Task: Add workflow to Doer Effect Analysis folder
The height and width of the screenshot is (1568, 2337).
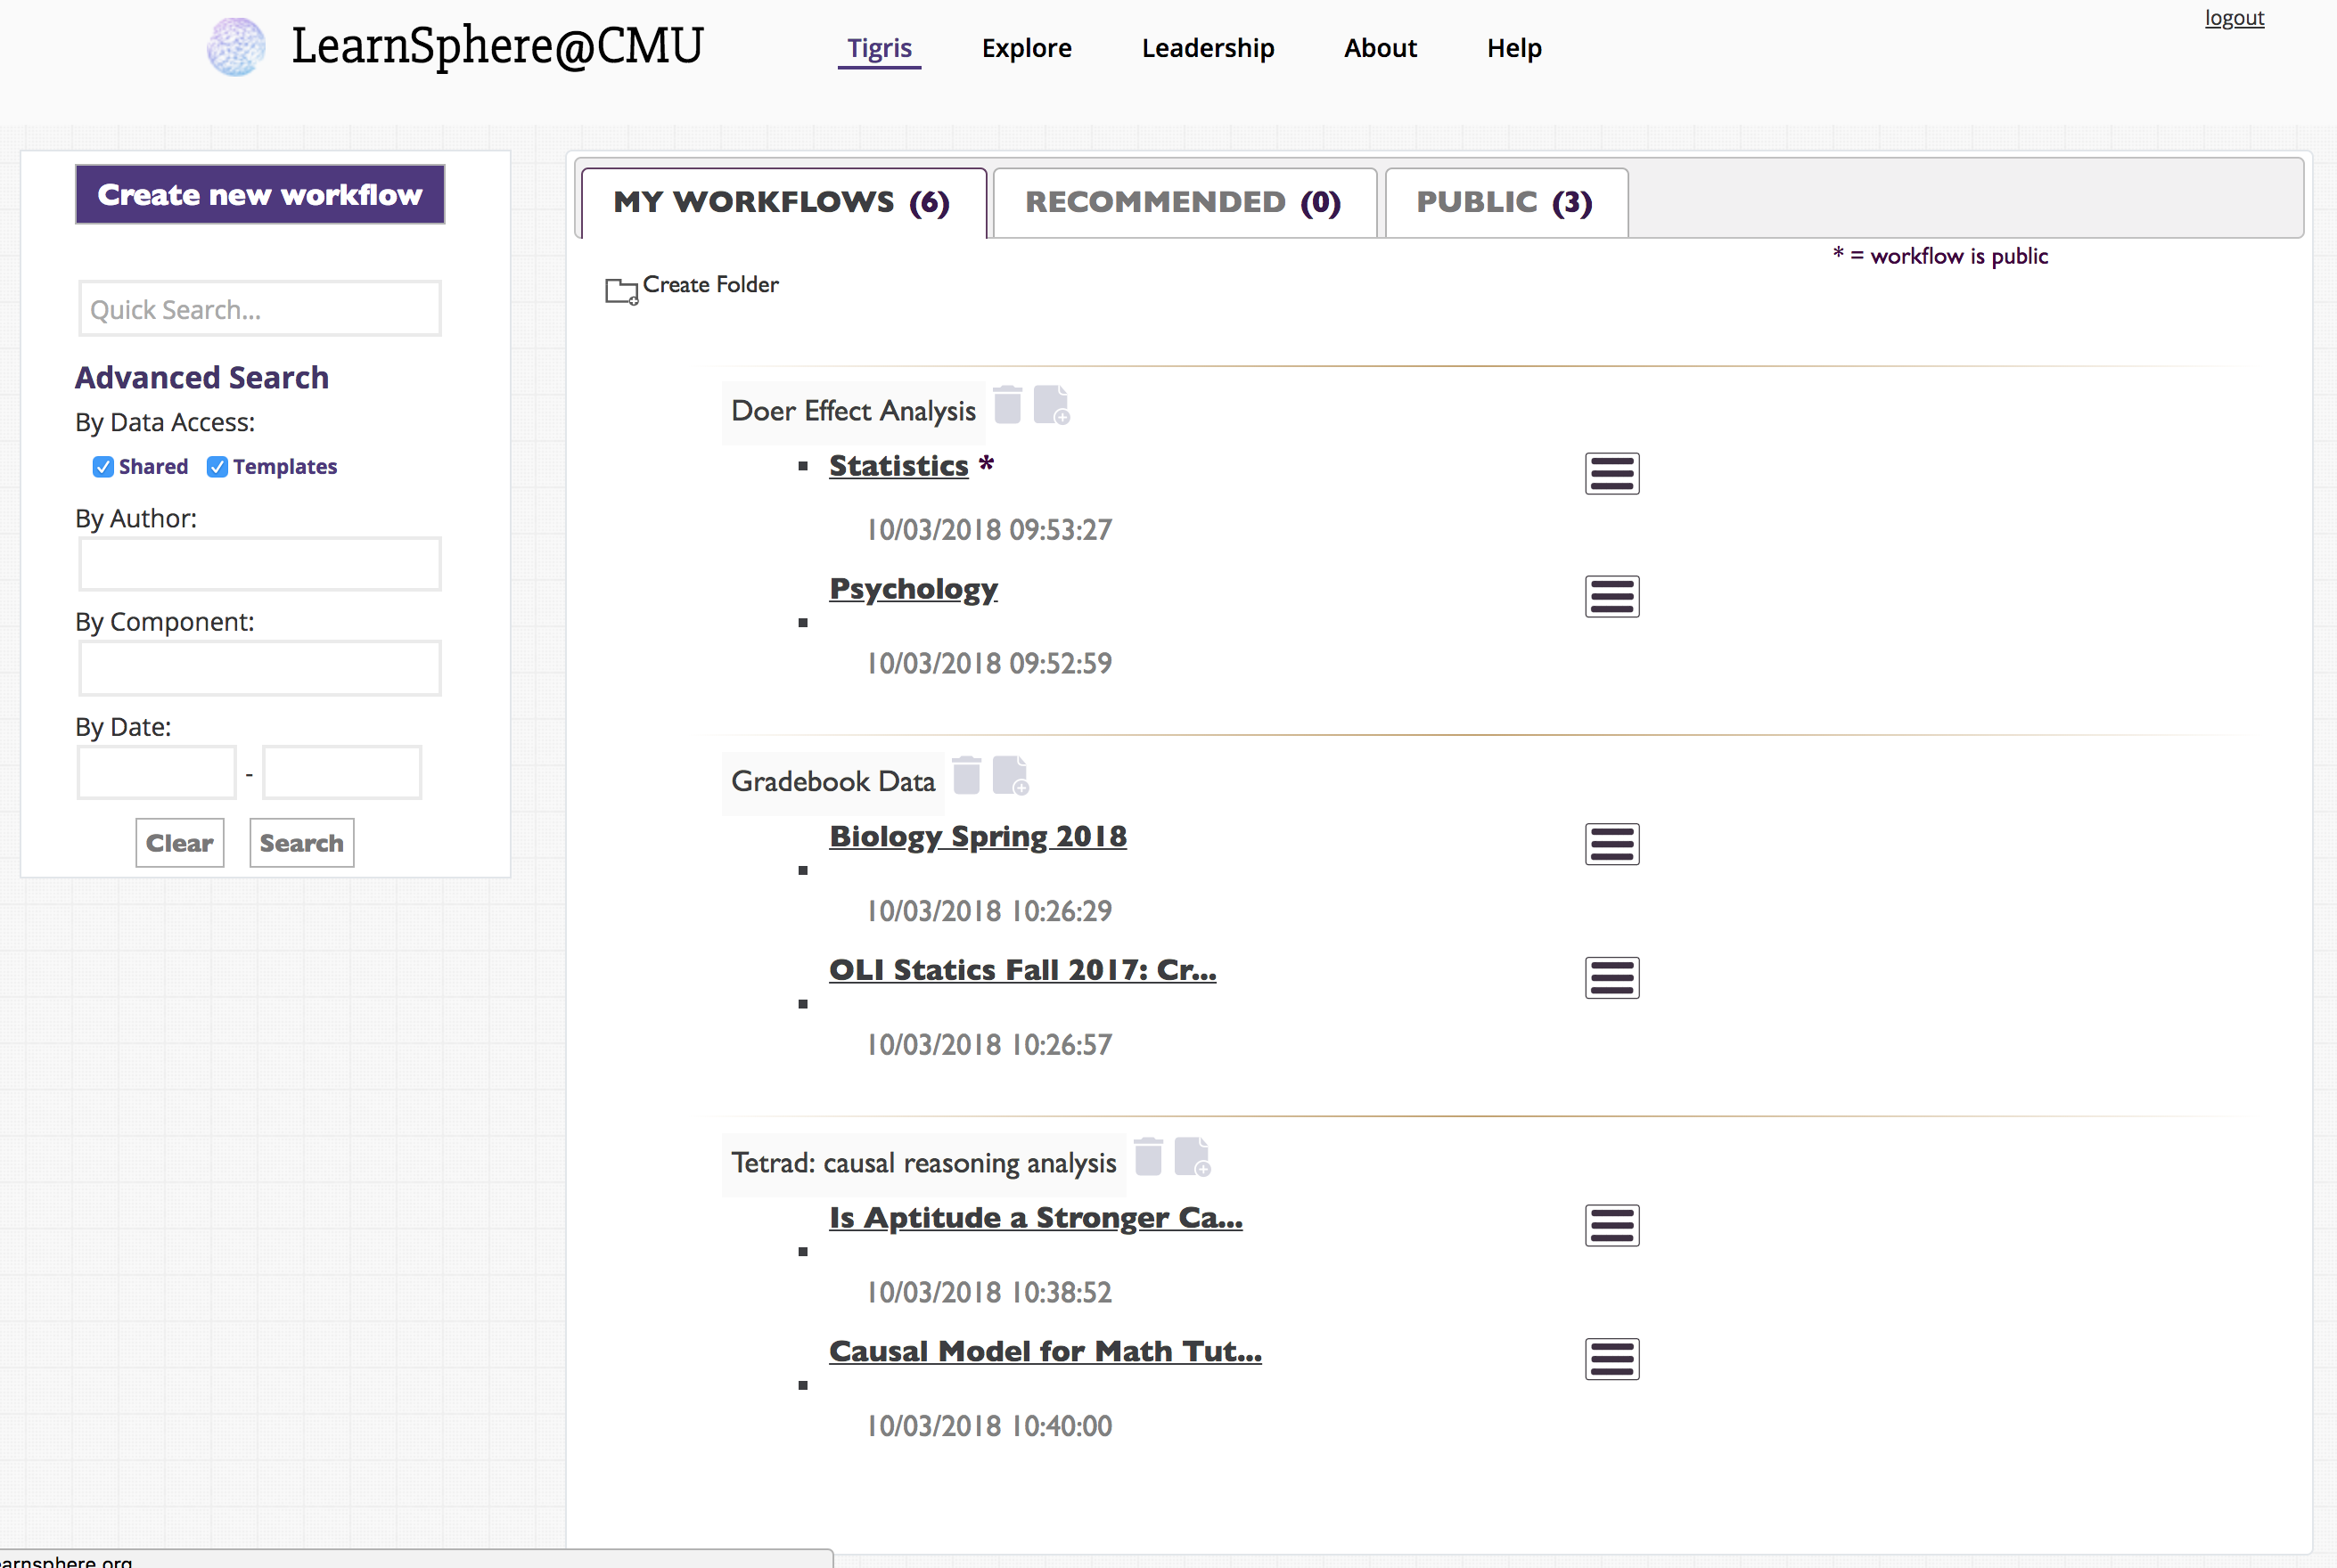Action: (x=1051, y=405)
